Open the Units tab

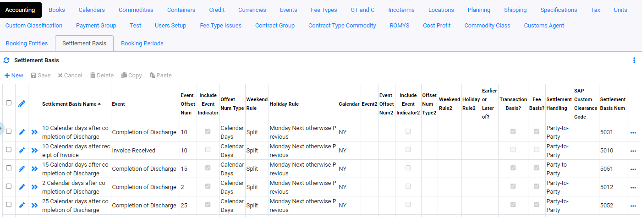[x=620, y=10]
